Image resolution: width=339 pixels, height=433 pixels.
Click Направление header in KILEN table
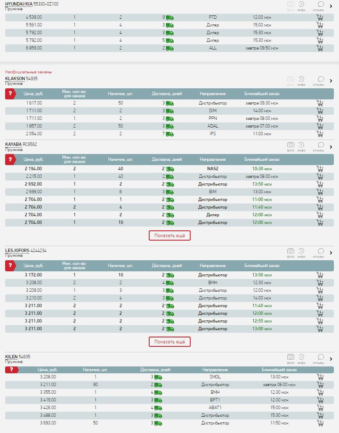tap(215, 370)
